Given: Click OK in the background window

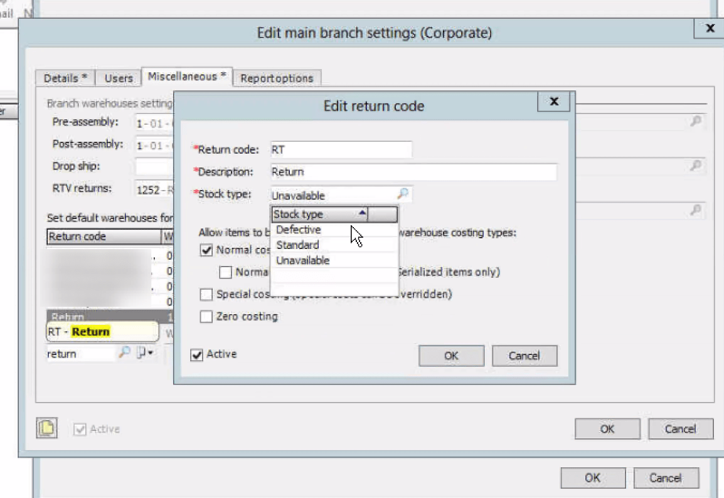Looking at the screenshot, I should tap(593, 478).
